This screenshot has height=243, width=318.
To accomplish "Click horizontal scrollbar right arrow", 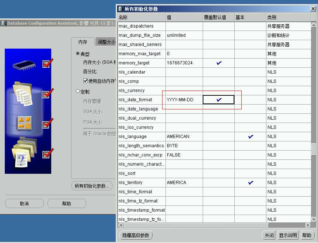I will 308,225.
